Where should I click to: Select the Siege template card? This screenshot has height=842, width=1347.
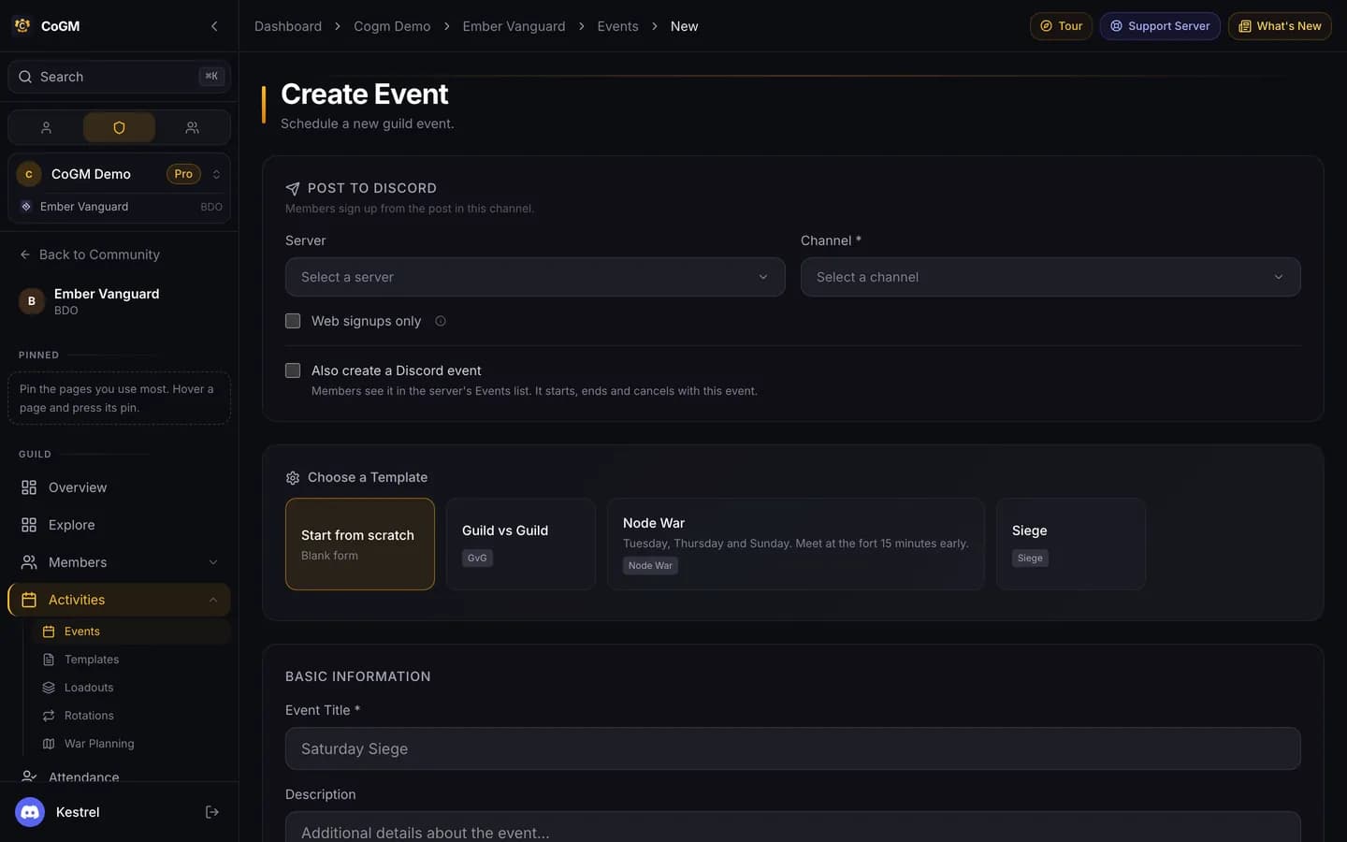1071,544
